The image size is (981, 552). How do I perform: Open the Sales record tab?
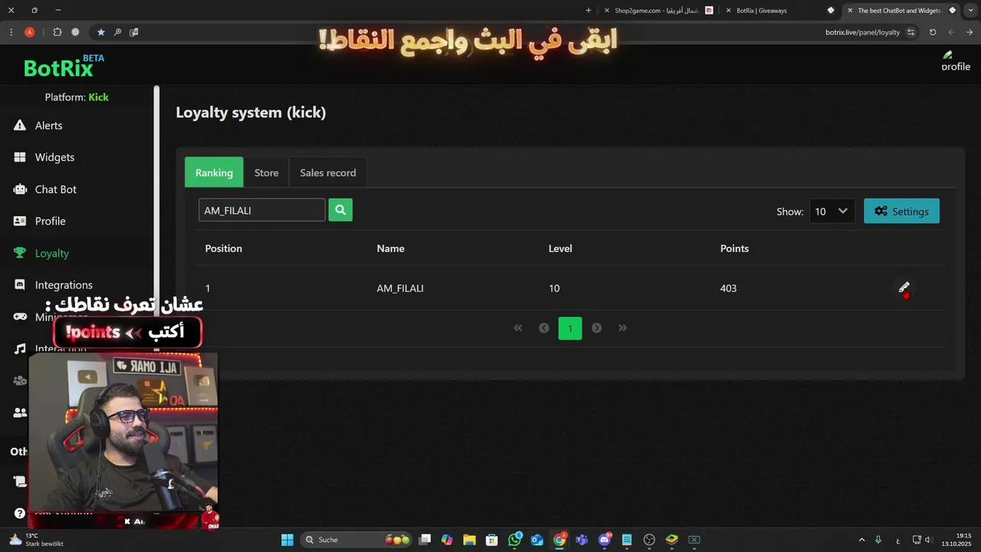coord(328,172)
